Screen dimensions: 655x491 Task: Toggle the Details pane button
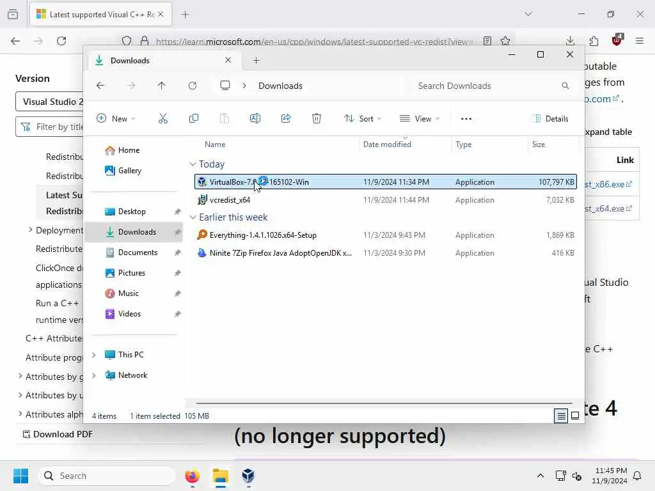pyautogui.click(x=549, y=118)
